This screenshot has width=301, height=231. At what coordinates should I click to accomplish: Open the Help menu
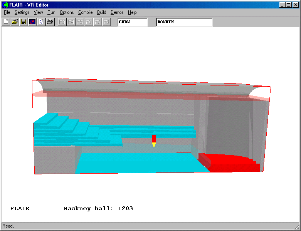click(x=132, y=12)
